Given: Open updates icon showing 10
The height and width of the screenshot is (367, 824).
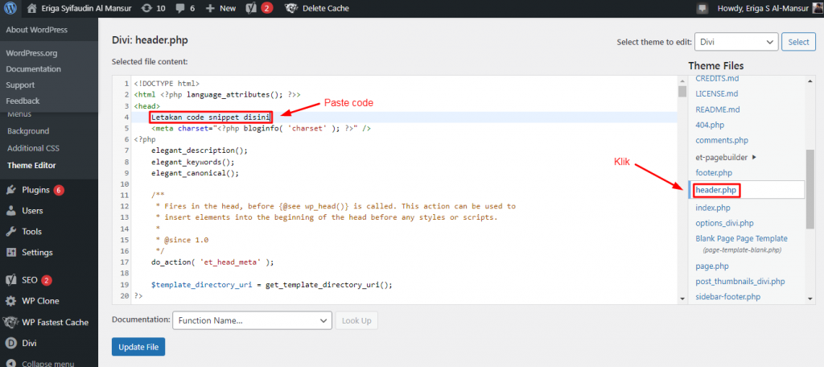Looking at the screenshot, I should tap(147, 8).
